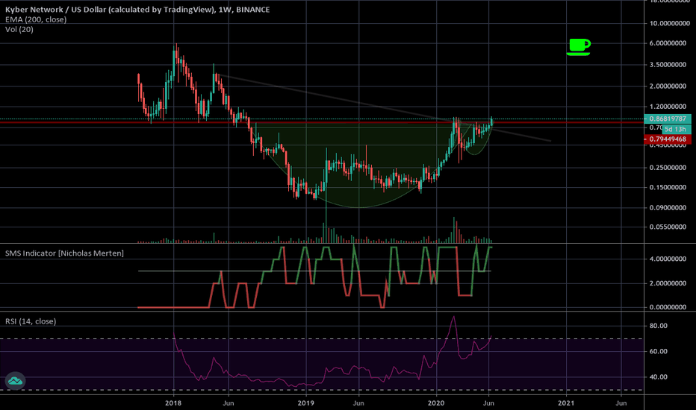Click the 3.50000000 price axis label
696x410 pixels.
tap(668, 65)
